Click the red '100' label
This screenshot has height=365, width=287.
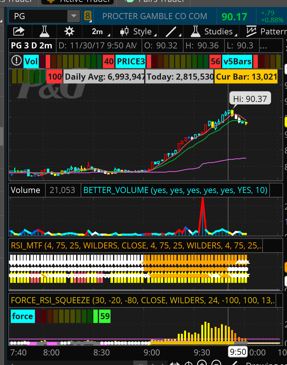(55, 76)
